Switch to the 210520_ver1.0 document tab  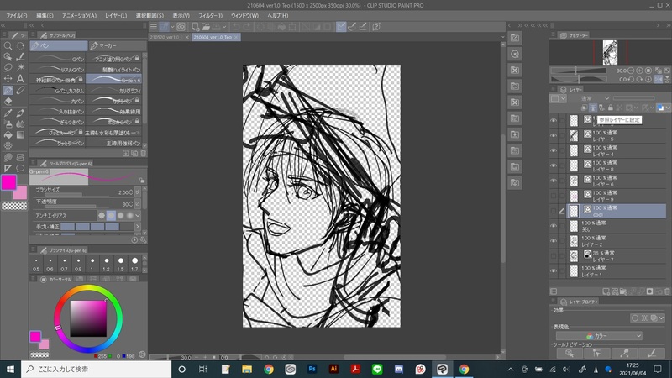pyautogui.click(x=165, y=37)
